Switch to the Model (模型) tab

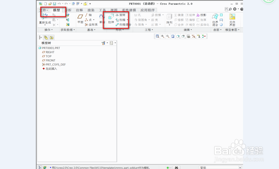coord(56,10)
